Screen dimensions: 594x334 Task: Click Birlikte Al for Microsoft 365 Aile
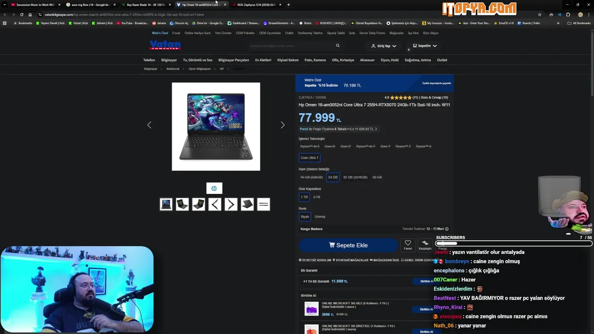[426, 309]
